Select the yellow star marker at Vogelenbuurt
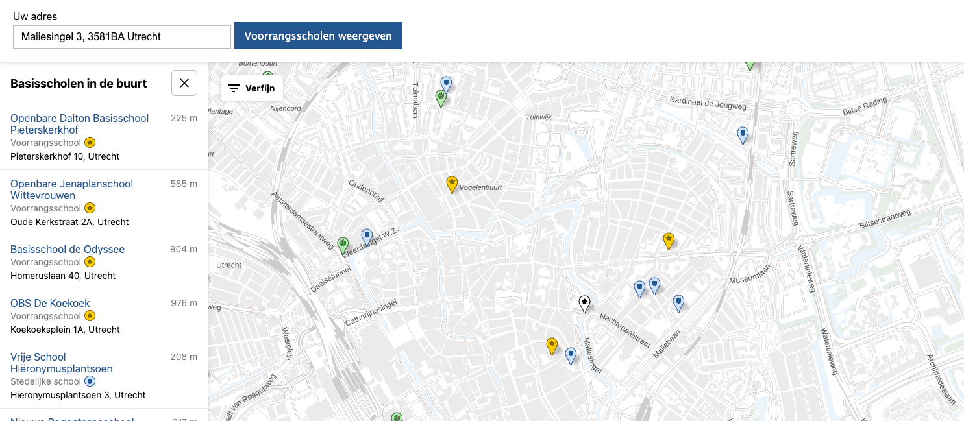 452,184
